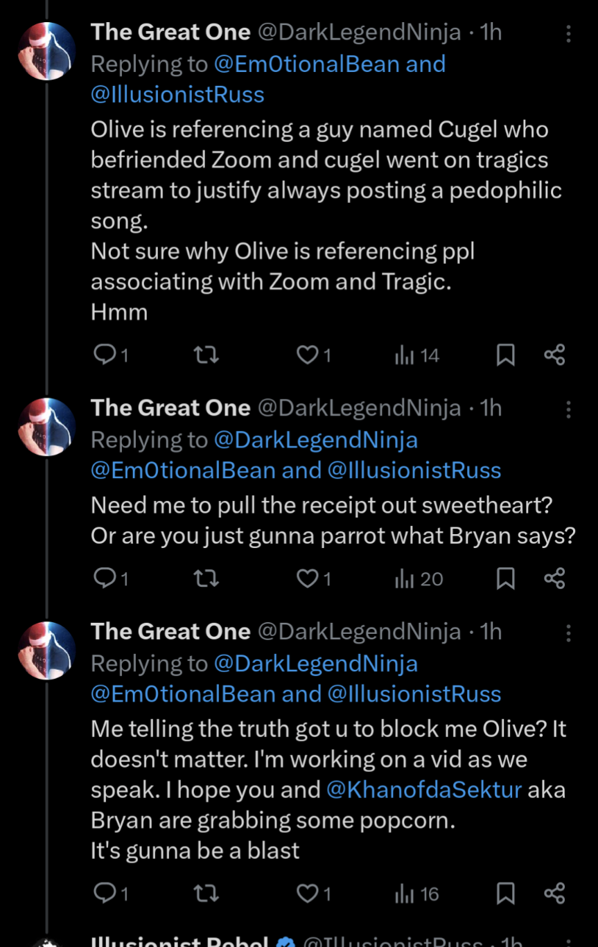Open The Great One's avatar on first tweet
598x947 pixels.
(x=46, y=51)
